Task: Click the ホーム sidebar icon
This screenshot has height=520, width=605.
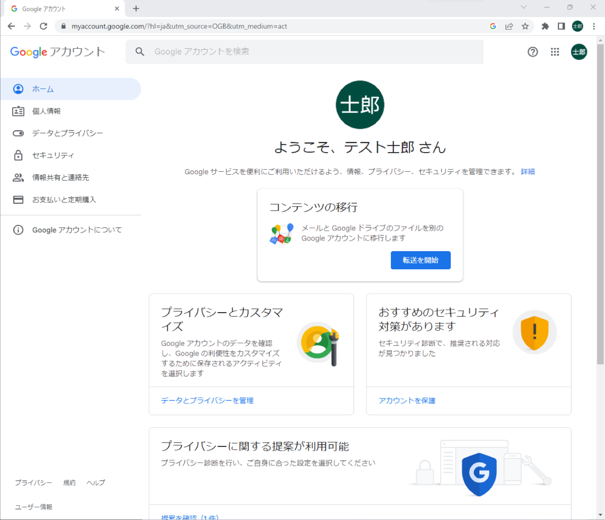Action: coord(18,89)
